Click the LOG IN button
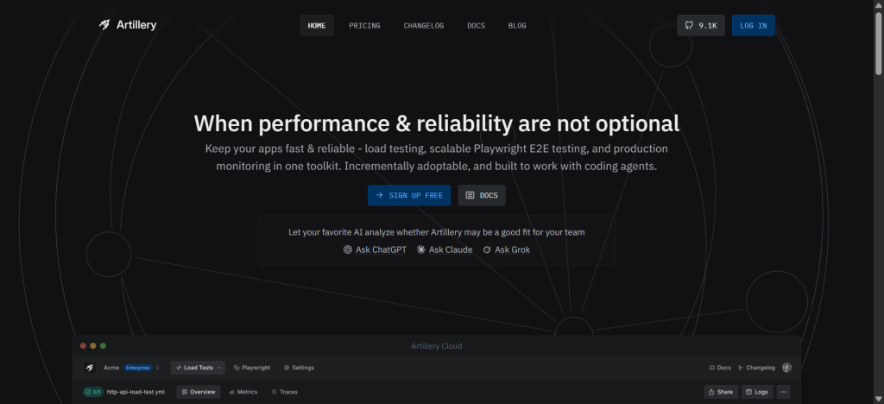The width and height of the screenshot is (884, 404). coord(753,25)
